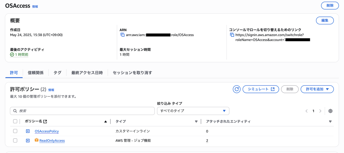Open the 絞り込みタイプ すべてのタイプ dropdown
The image size is (344, 153).
pos(193,111)
